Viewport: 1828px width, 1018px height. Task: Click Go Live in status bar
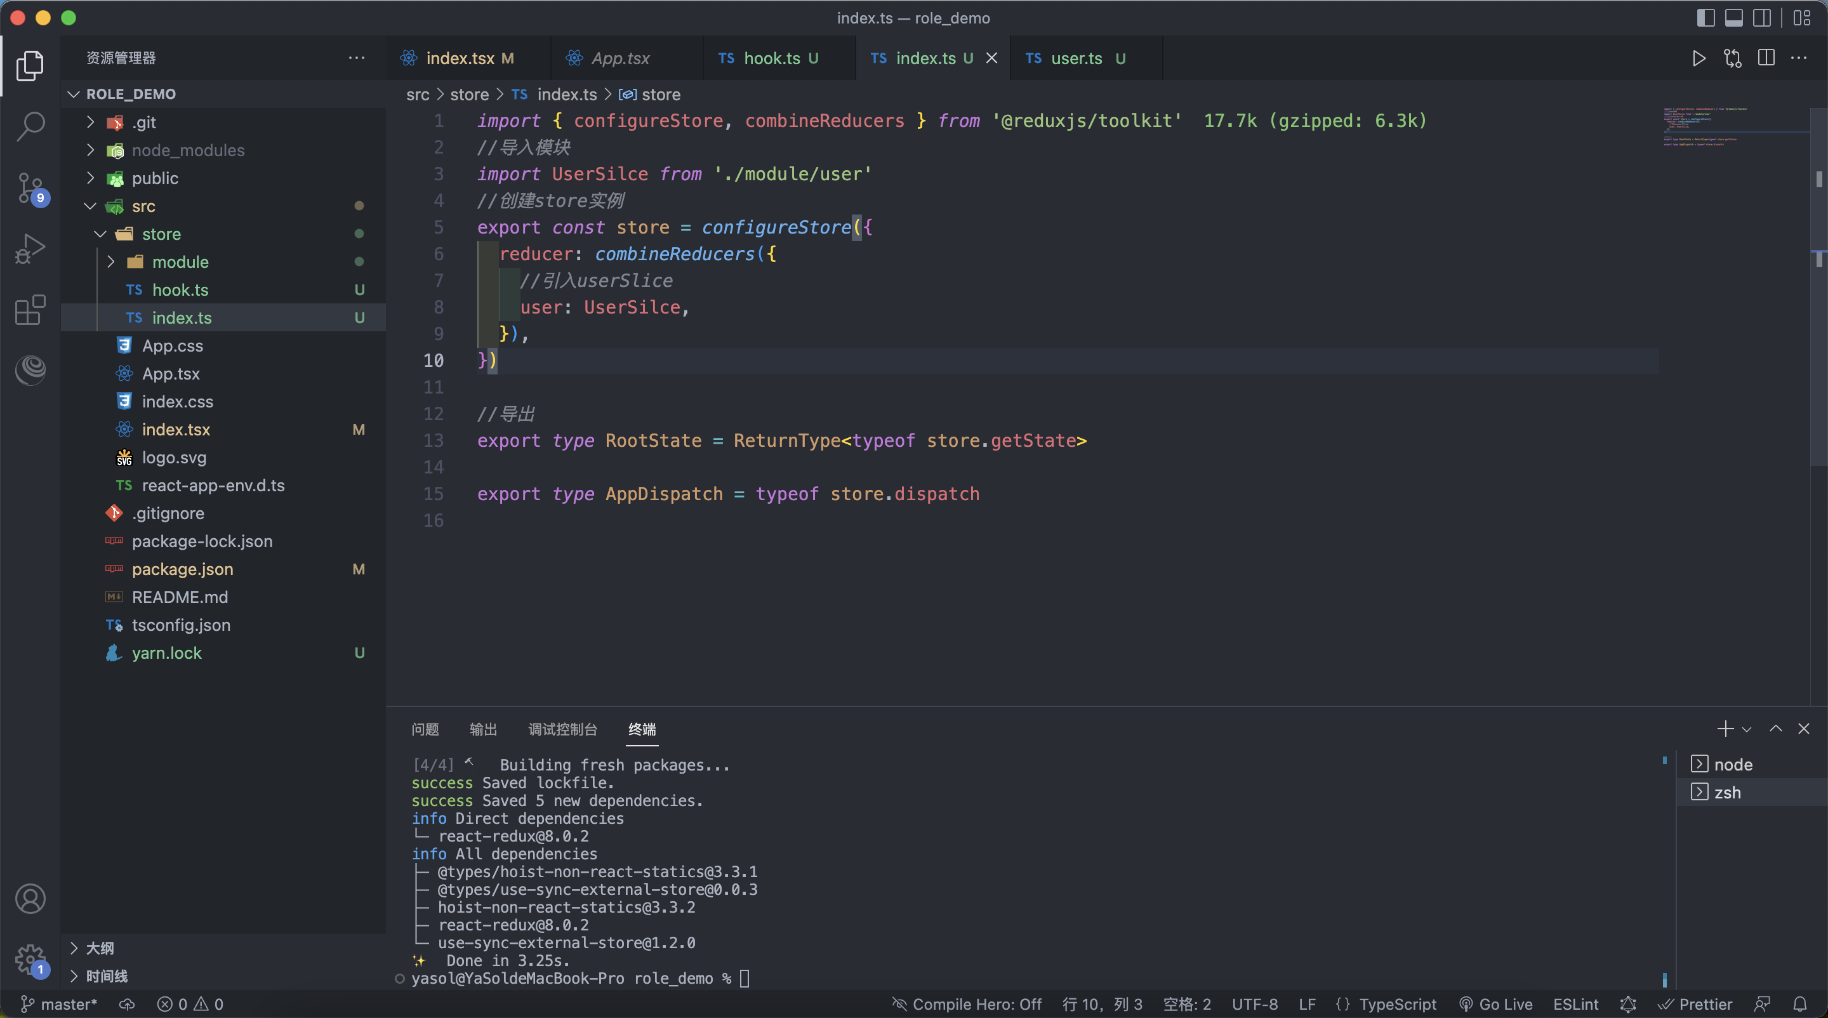pyautogui.click(x=1496, y=1004)
